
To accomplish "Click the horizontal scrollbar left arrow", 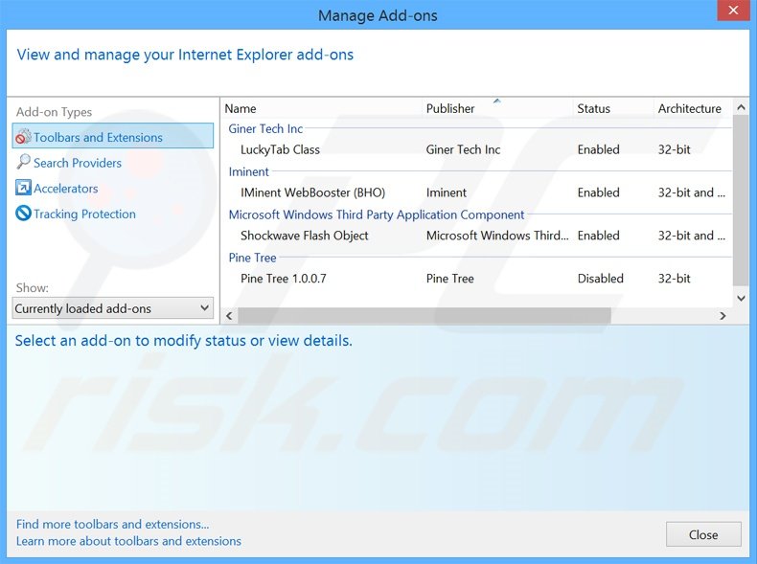I will click(x=229, y=316).
